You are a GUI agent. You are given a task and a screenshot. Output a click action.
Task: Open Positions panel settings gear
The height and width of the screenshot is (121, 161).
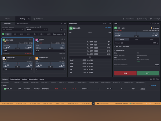pos(151,79)
